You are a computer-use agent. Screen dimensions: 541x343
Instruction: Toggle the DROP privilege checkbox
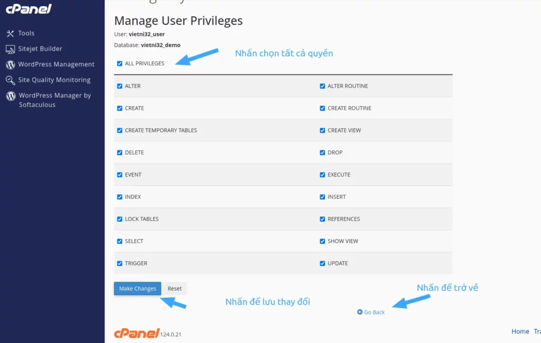[x=322, y=152]
